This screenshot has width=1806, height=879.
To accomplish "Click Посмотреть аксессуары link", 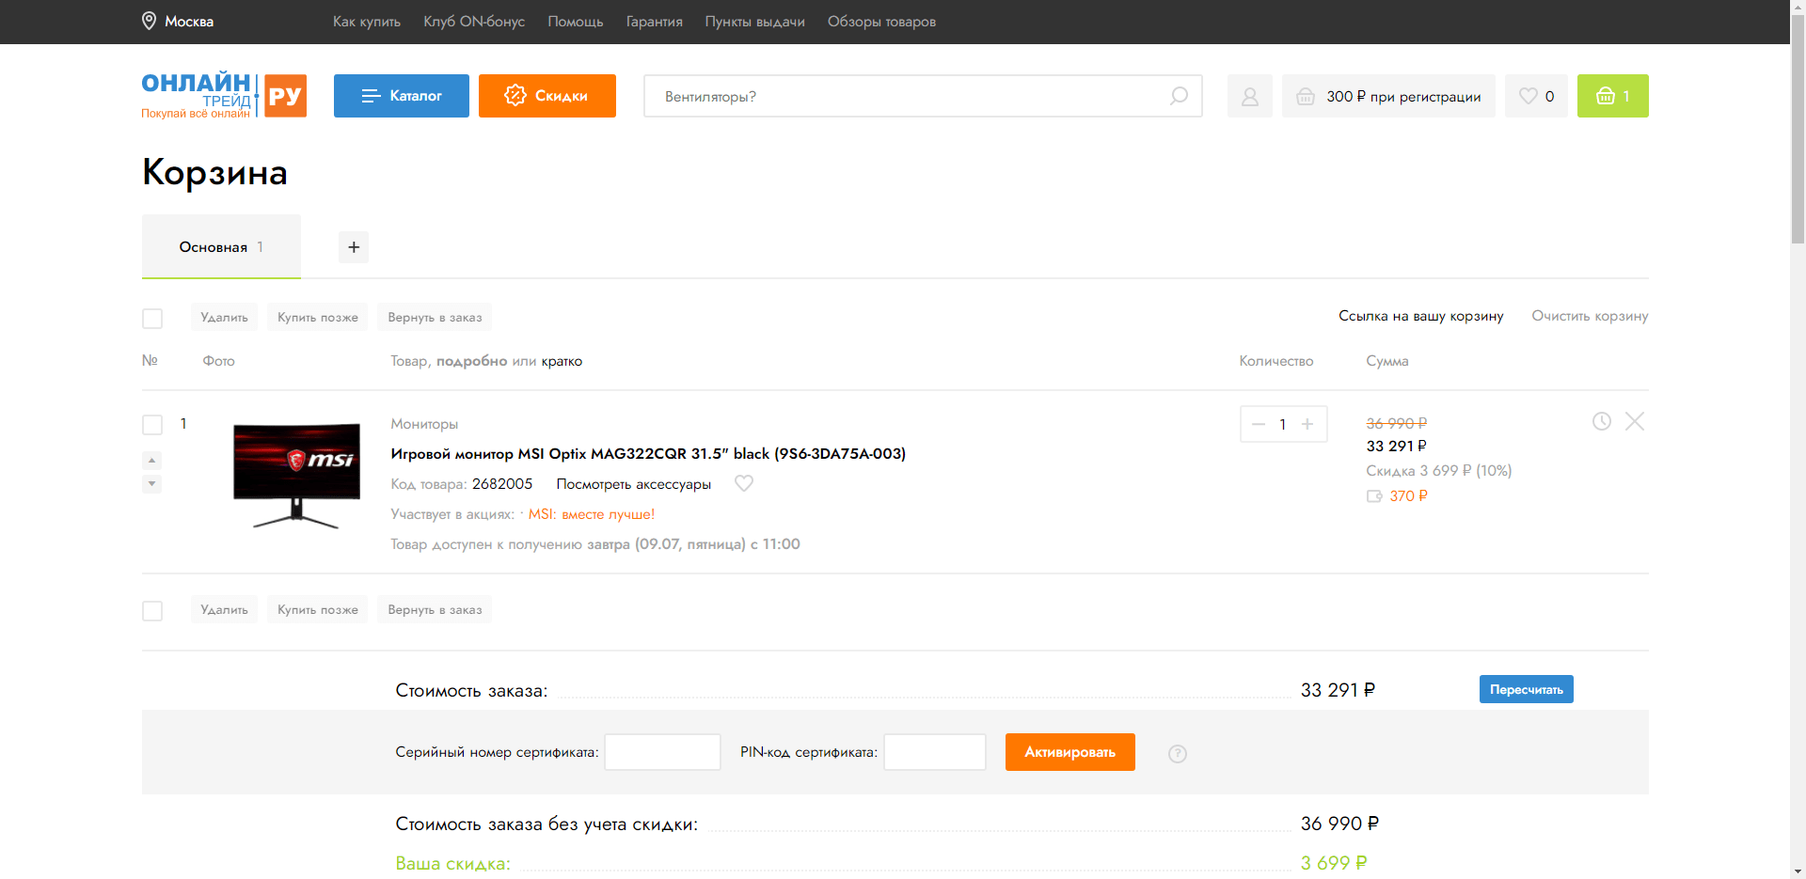I will [x=633, y=484].
